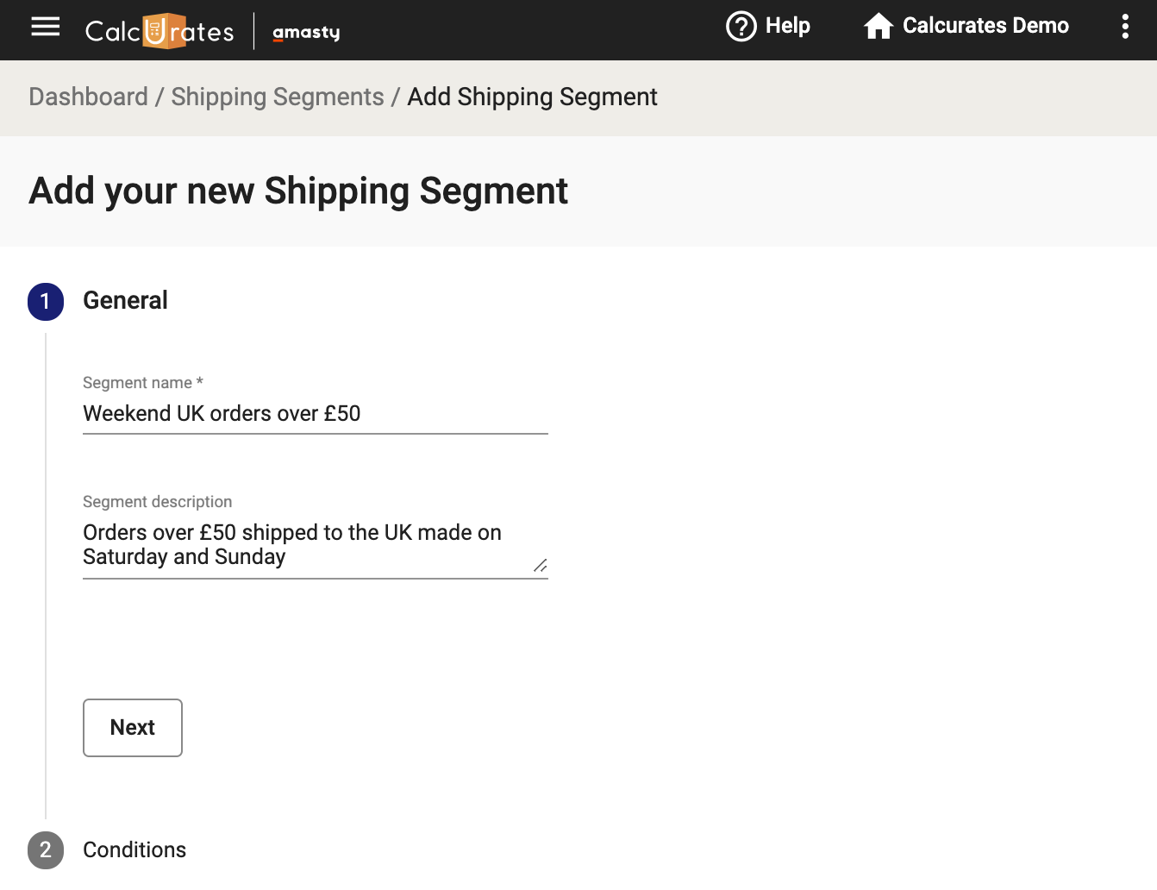This screenshot has height=890, width=1157.
Task: Open the three-dot more options menu
Action: (x=1125, y=26)
